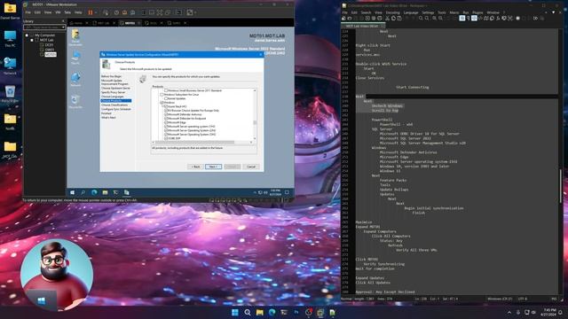This screenshot has width=568, height=319.
Task: Click scroll-up arrow of Products list
Action: click(x=255, y=90)
